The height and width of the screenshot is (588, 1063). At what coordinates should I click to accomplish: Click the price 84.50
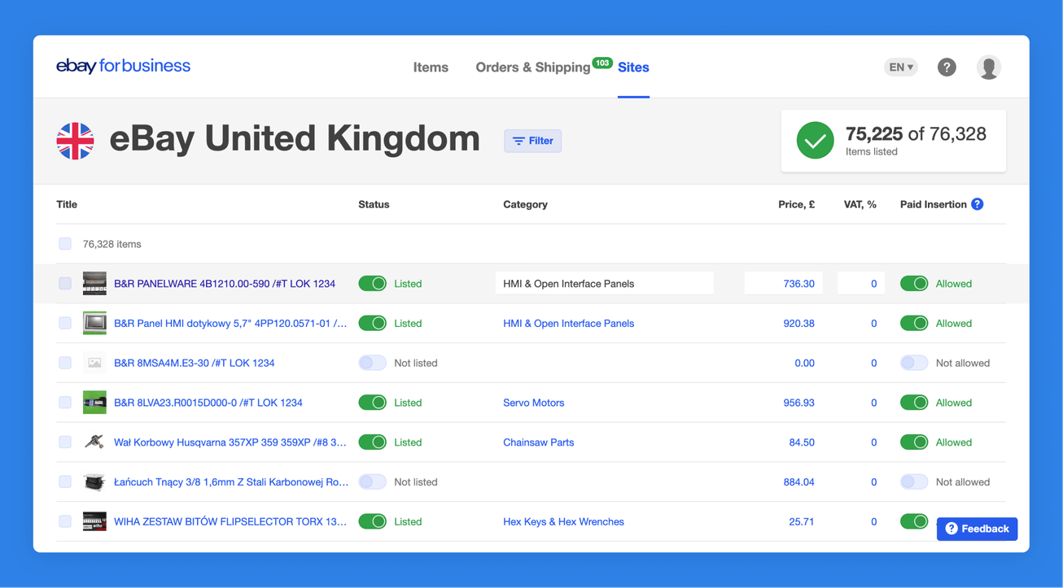802,442
